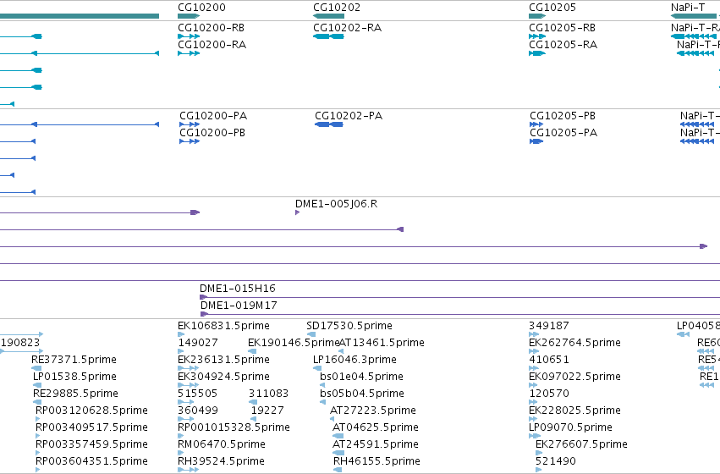Click EST AT13461.5prime
Viewport: 720px width, 474px height.
[x=382, y=343]
